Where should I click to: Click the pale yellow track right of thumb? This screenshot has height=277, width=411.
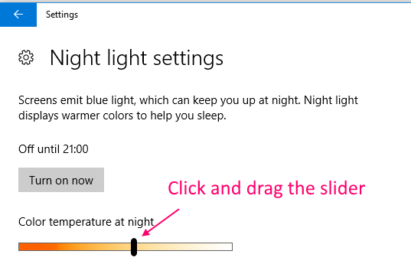(x=184, y=247)
